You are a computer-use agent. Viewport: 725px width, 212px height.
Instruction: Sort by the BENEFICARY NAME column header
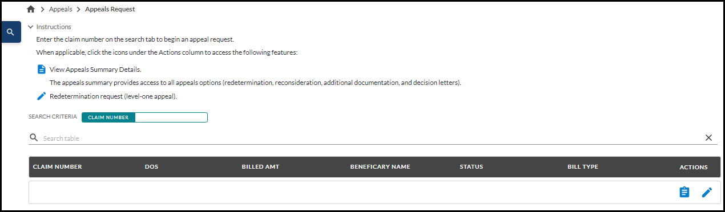click(x=380, y=167)
